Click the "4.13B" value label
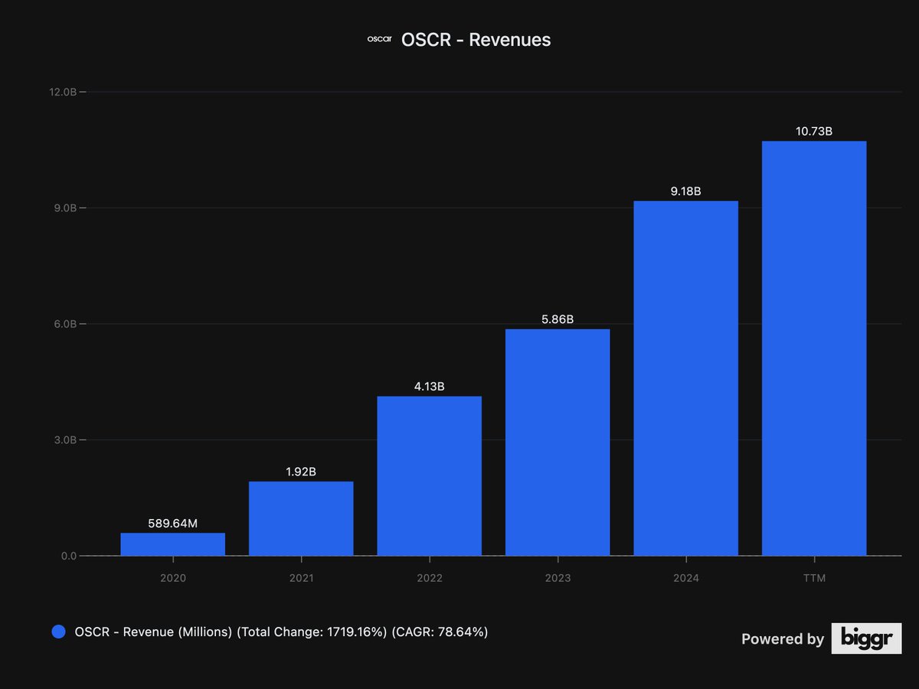Image resolution: width=919 pixels, height=689 pixels. coord(430,387)
